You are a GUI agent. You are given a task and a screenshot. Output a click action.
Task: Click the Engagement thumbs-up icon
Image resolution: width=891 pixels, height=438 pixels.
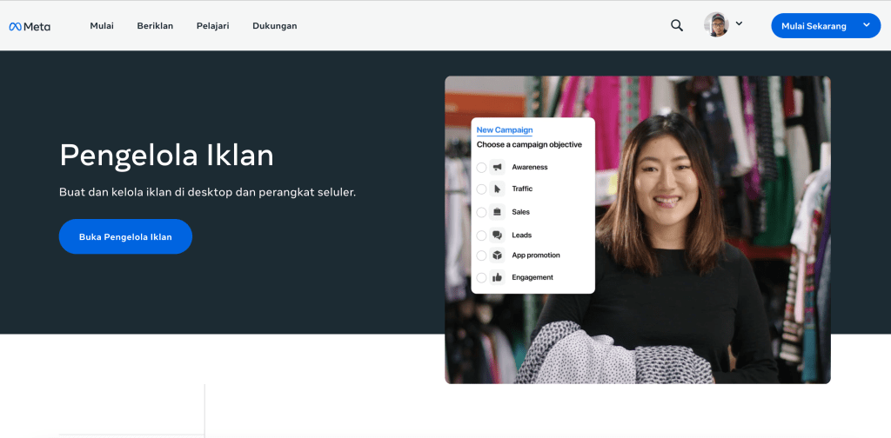pos(497,277)
